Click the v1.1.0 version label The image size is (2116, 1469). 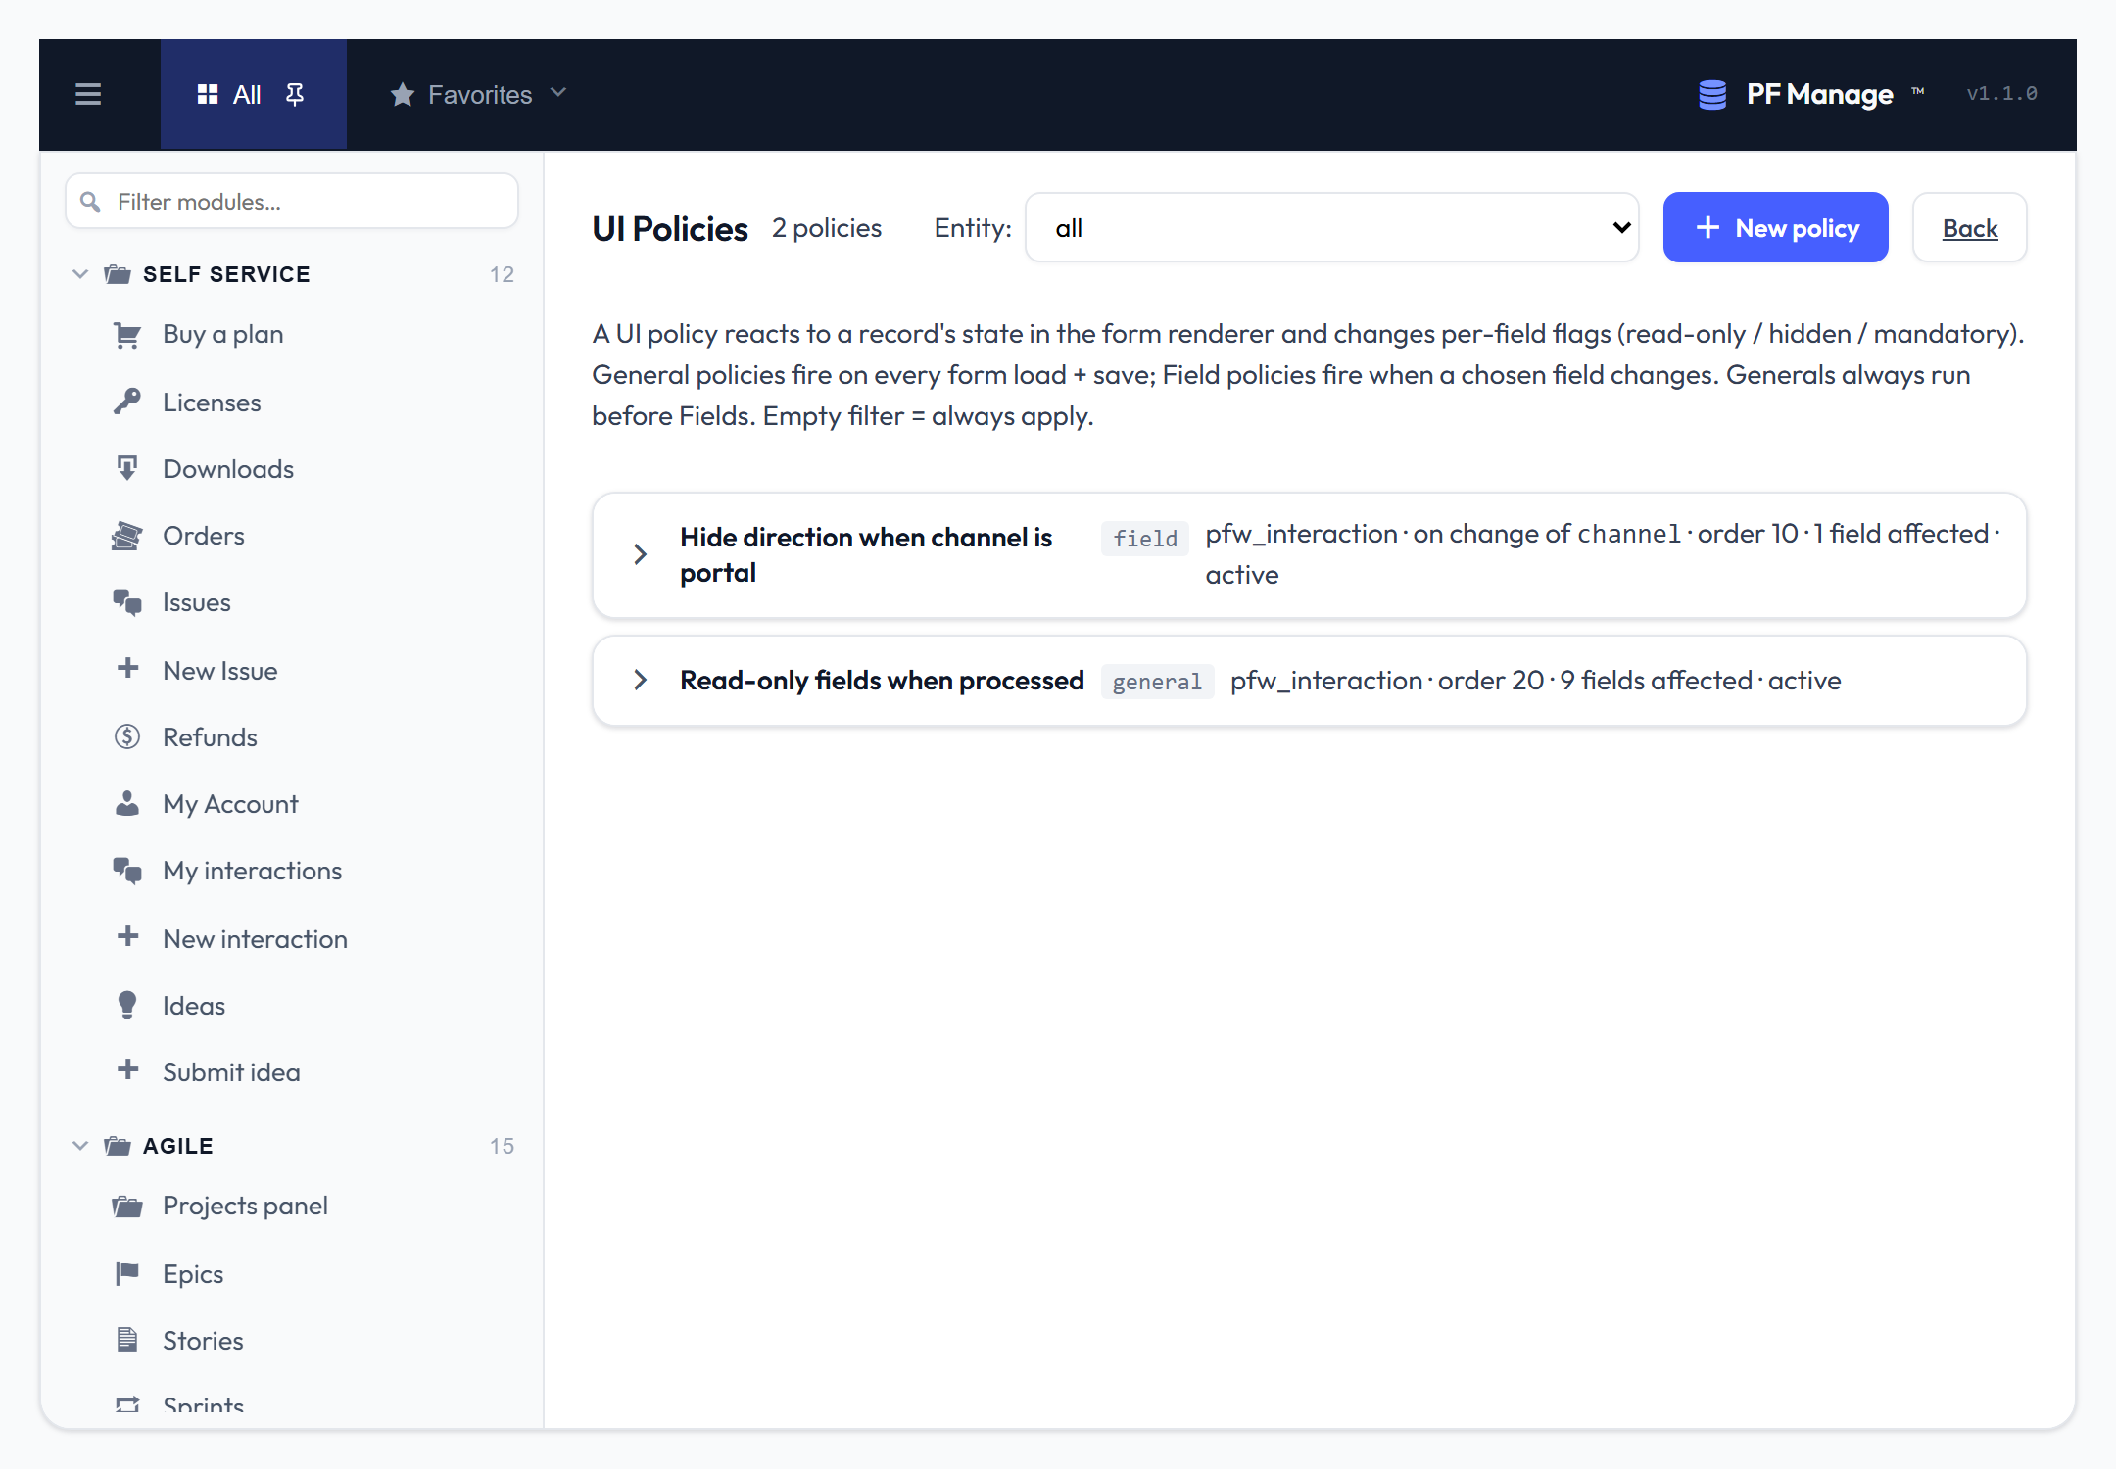pyautogui.click(x=2001, y=93)
